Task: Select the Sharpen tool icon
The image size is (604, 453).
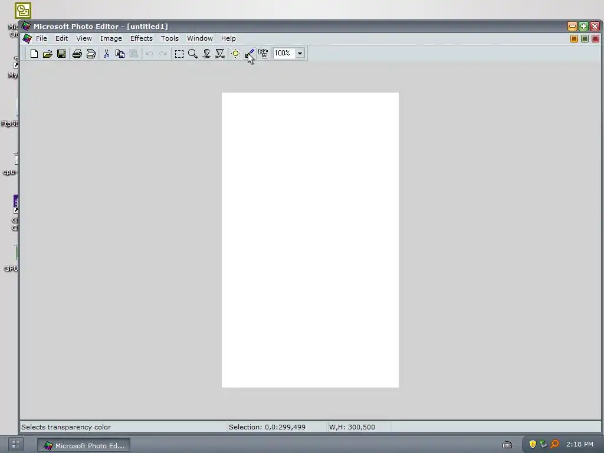Action: click(220, 54)
